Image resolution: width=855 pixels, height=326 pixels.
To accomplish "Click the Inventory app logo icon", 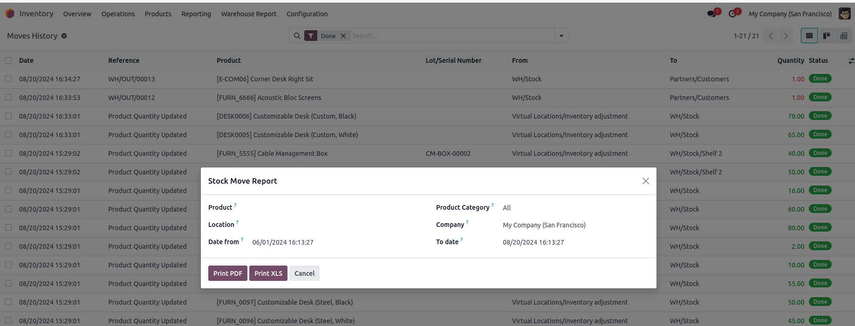I will (10, 14).
